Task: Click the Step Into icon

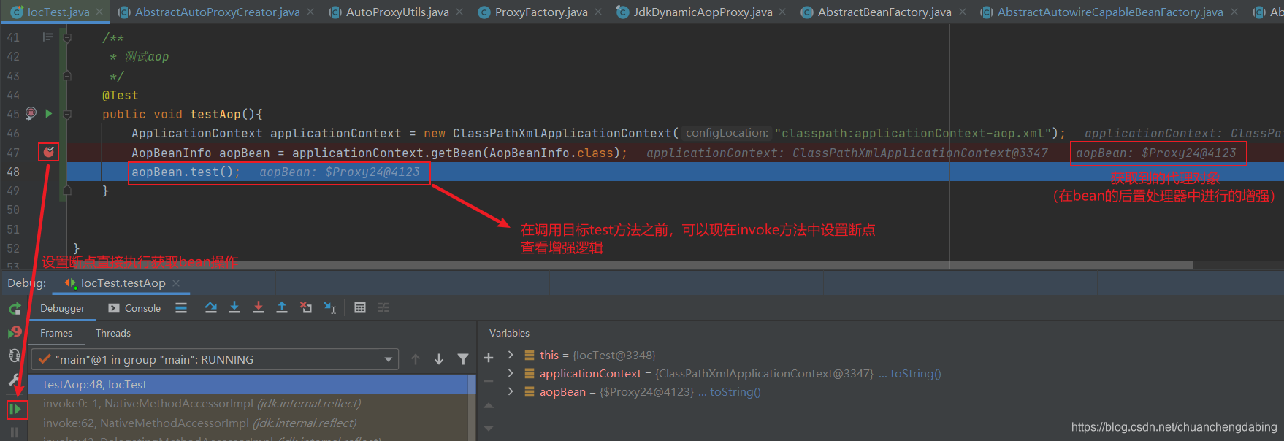Action: [234, 308]
